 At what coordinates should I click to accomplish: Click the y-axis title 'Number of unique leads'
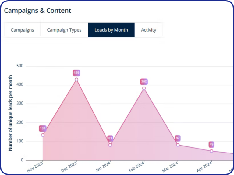point(10,113)
